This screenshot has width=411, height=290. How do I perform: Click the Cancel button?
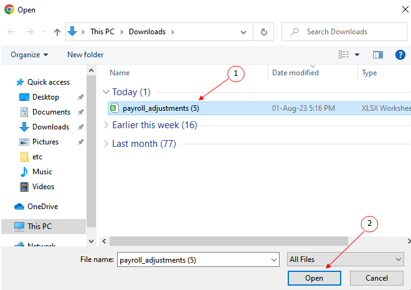376,278
